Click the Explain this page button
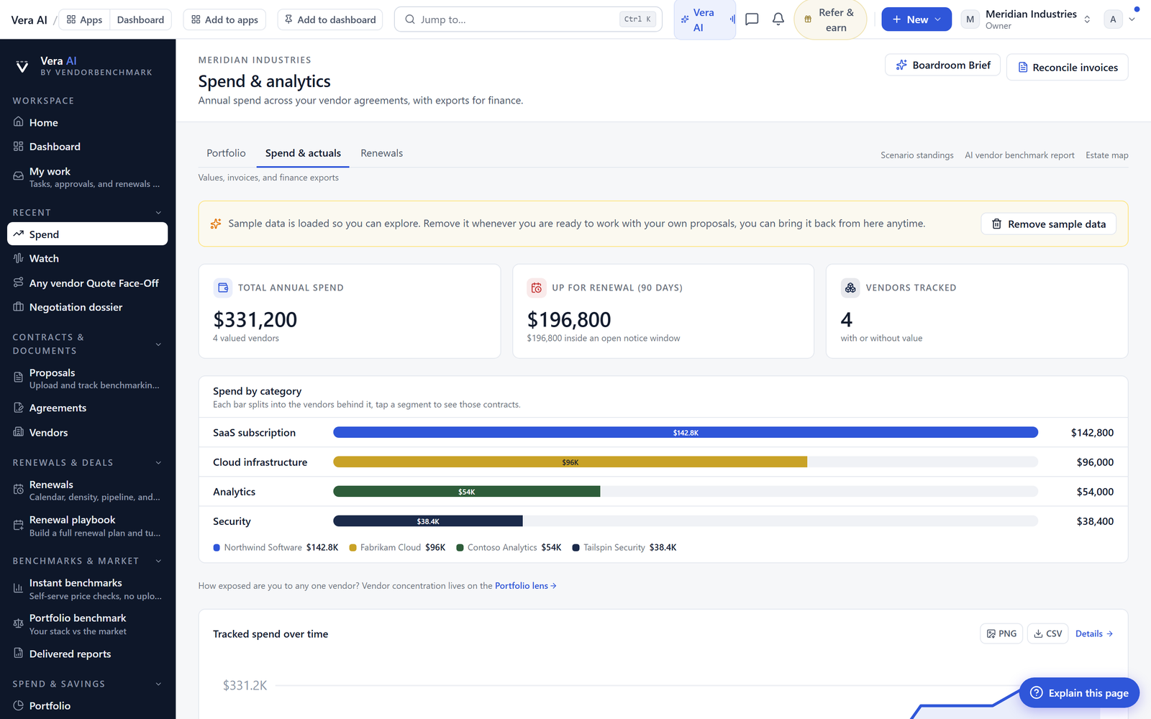 pos(1079,692)
